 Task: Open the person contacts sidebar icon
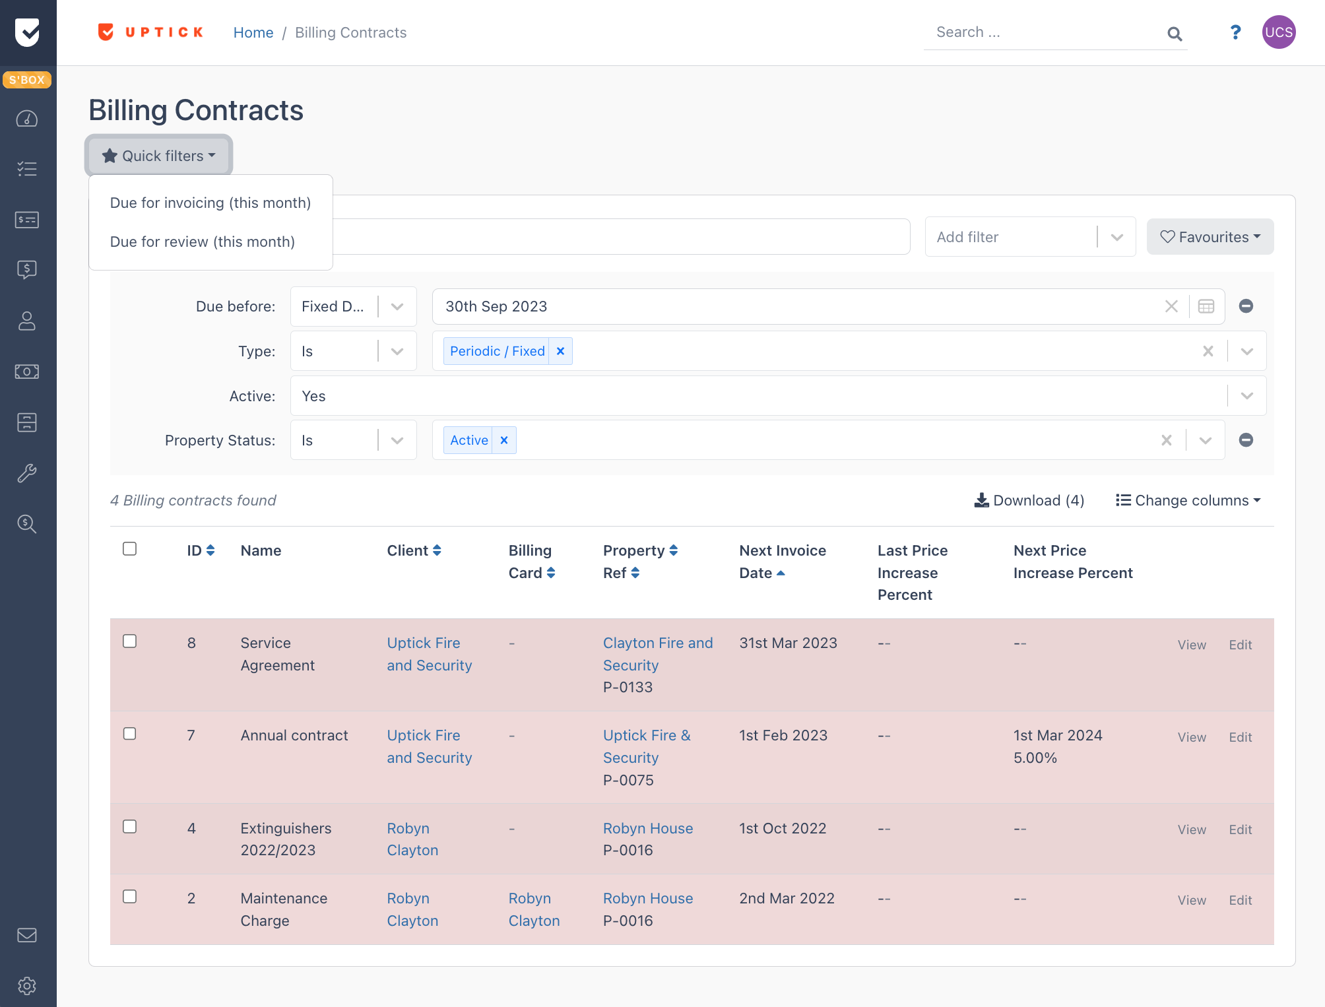[27, 321]
